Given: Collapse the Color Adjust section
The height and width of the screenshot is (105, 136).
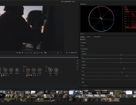Looking at the screenshot, I should (81, 49).
